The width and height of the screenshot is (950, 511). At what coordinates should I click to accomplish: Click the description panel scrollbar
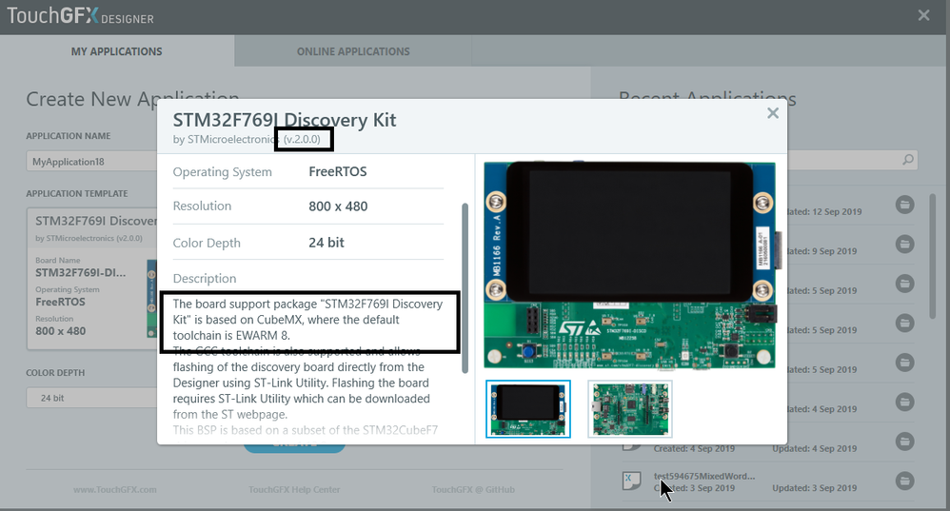pyautogui.click(x=465, y=287)
